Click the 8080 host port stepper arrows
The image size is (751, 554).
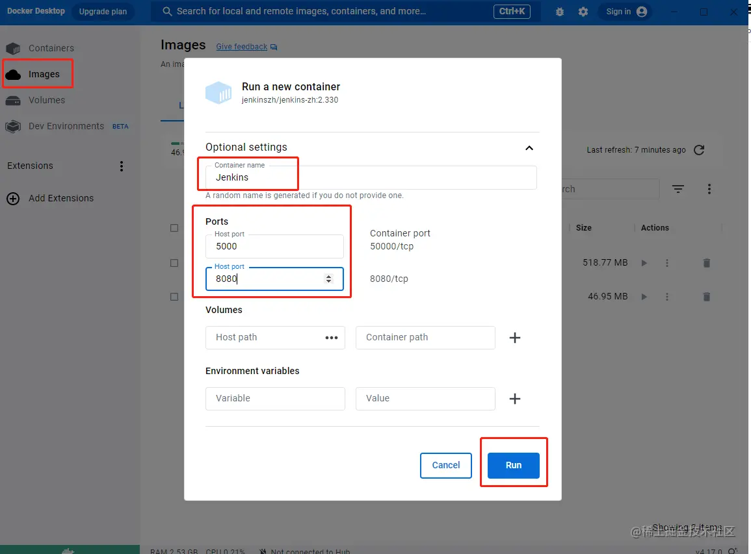click(x=328, y=279)
